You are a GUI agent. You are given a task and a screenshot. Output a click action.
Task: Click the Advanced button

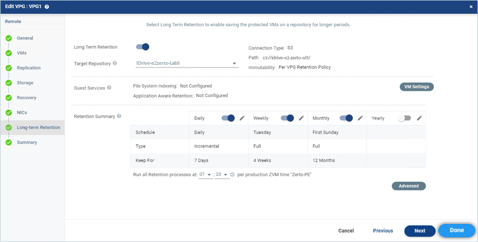tap(408, 186)
